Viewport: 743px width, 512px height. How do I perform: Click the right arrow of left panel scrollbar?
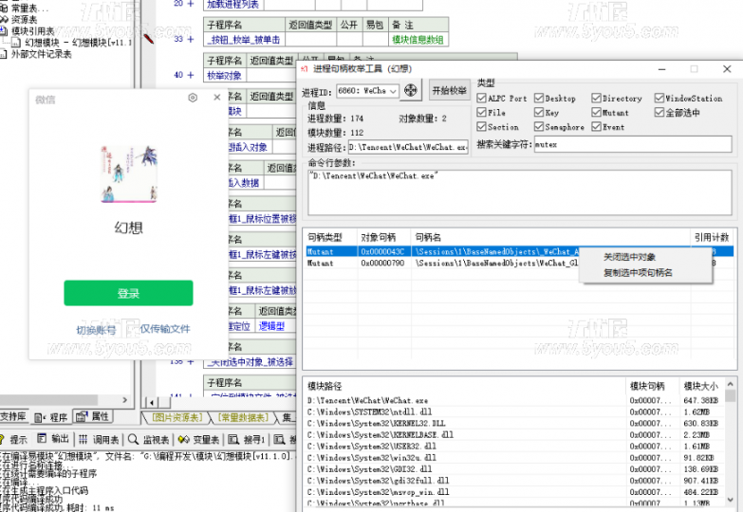pos(125,400)
